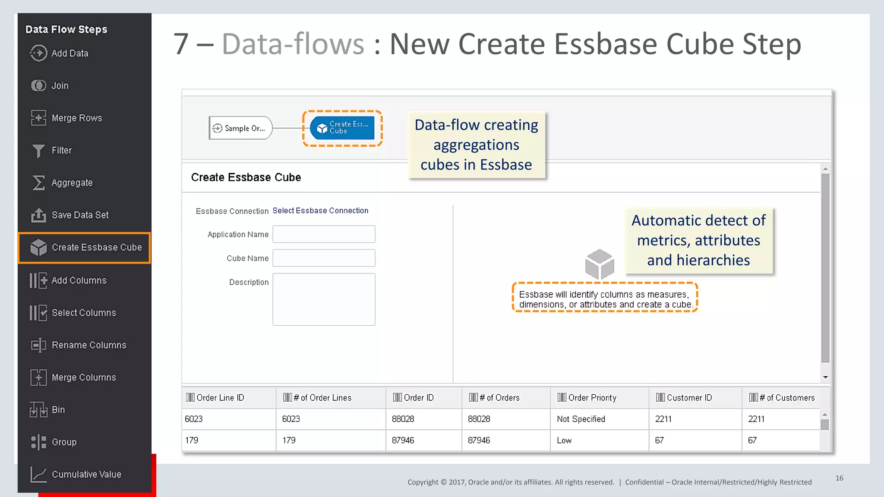The height and width of the screenshot is (497, 884).
Task: Click the 88028 cell under Order ID
Action: point(423,419)
